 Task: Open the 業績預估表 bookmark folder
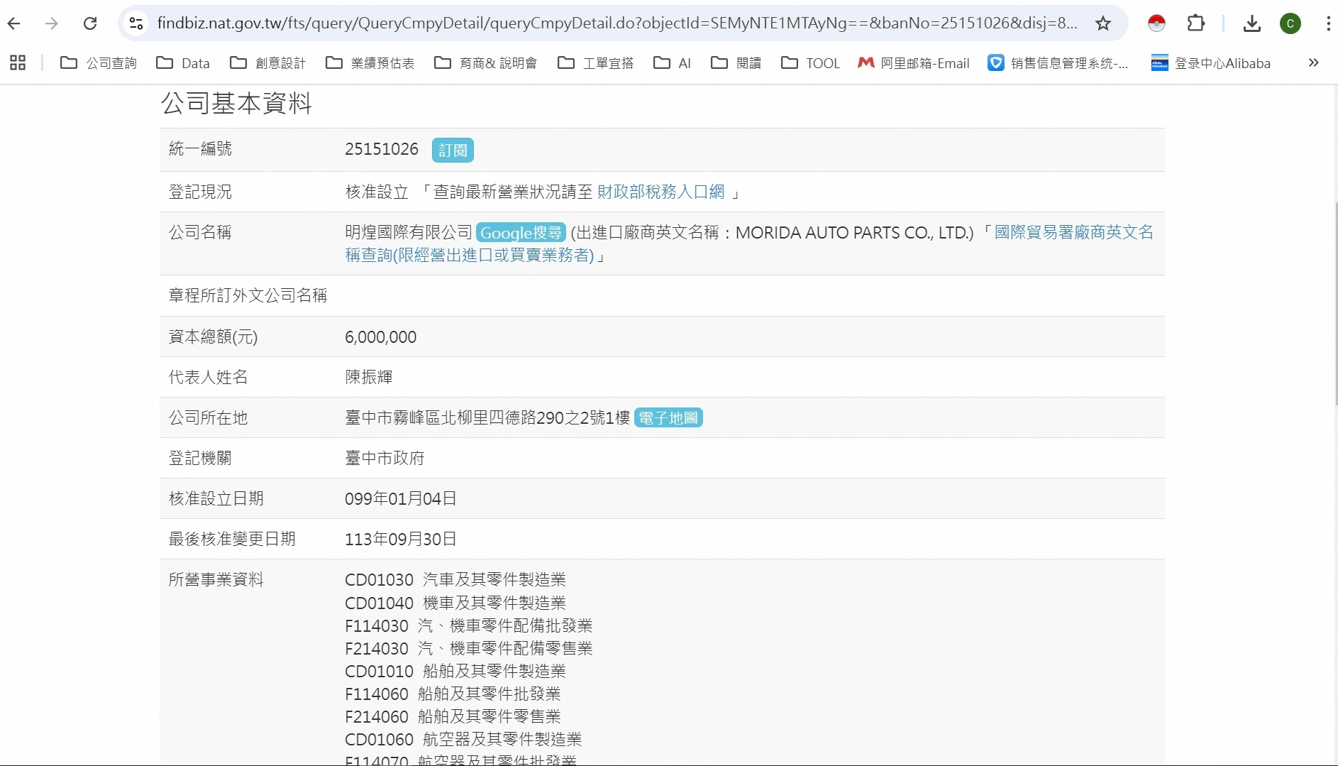click(x=370, y=63)
